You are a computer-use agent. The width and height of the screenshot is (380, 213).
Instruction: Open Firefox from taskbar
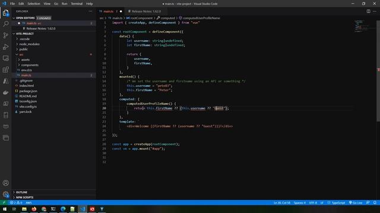point(34,209)
